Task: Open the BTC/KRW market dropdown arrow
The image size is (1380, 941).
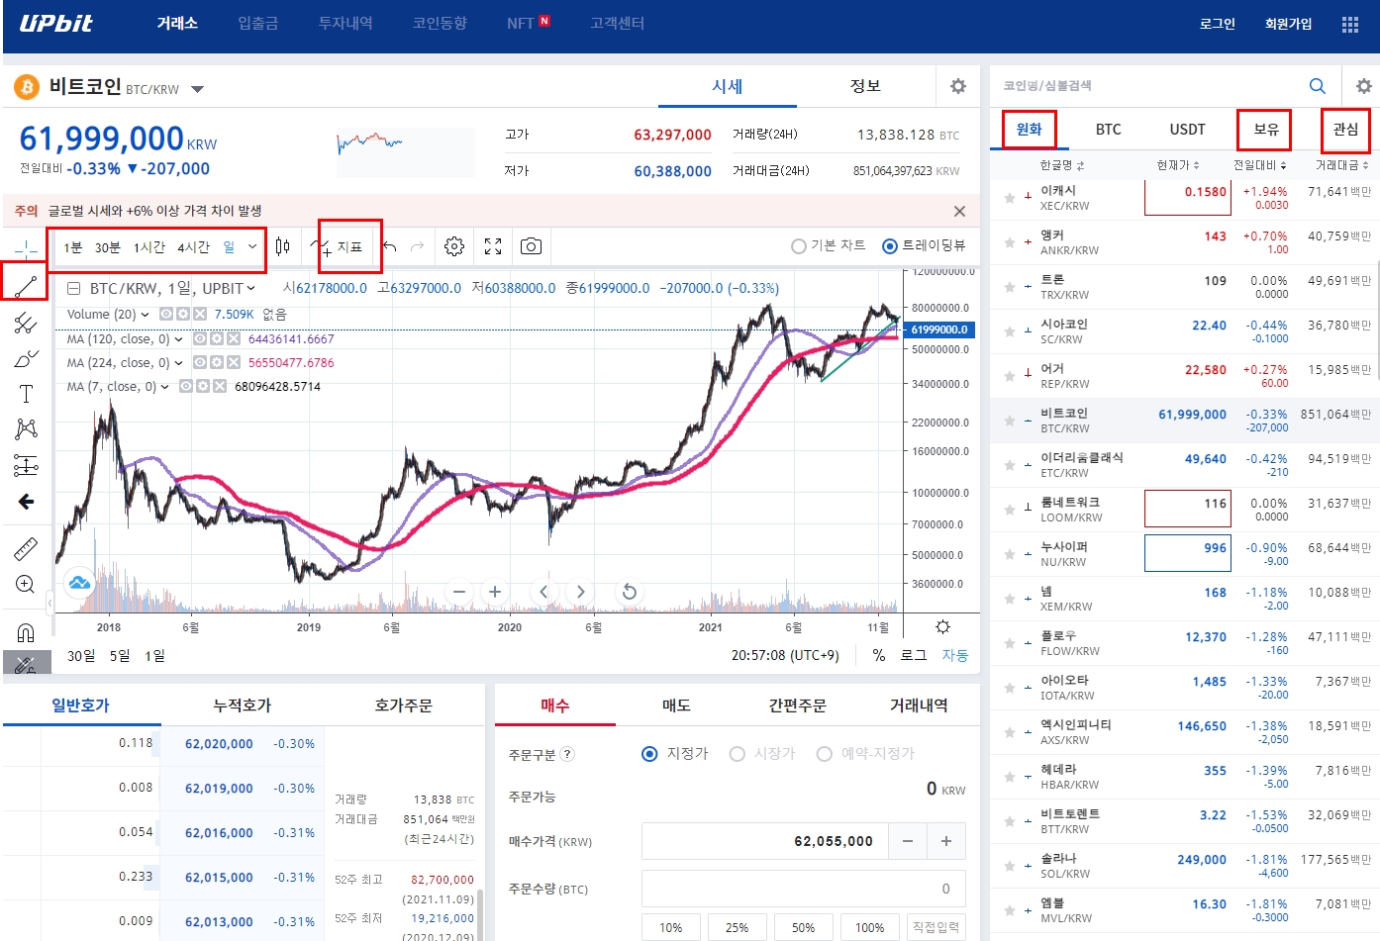Action: (x=197, y=89)
